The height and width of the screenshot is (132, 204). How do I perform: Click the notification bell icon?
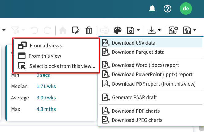pos(152,9)
